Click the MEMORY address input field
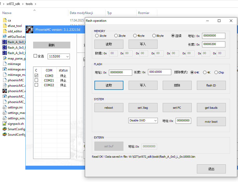This screenshot has width=238, height=182. [x=214, y=36]
